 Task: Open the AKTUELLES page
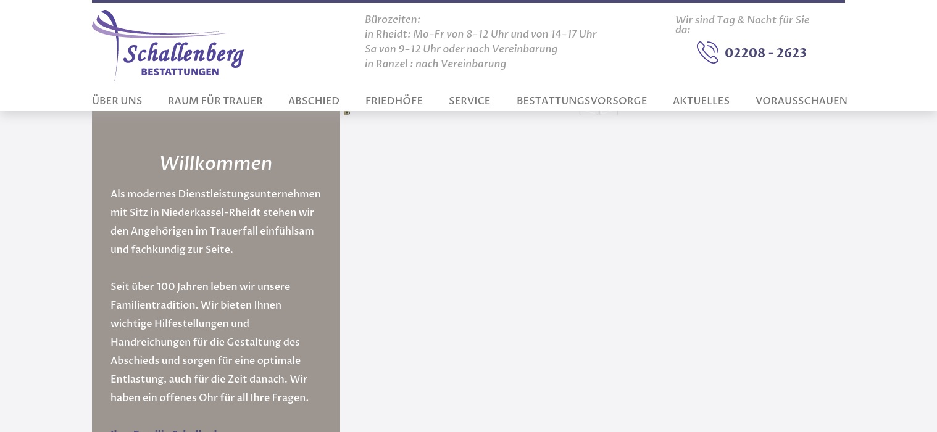[x=701, y=101]
